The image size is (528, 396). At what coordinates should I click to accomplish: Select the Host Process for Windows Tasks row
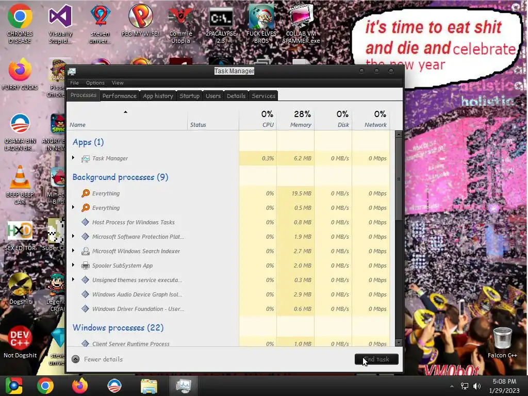click(x=228, y=222)
